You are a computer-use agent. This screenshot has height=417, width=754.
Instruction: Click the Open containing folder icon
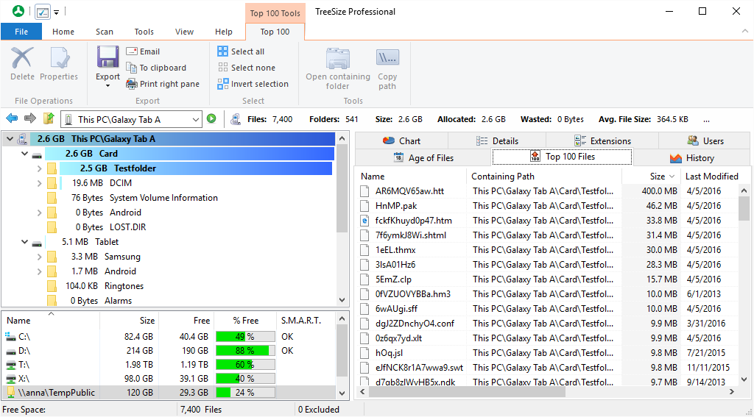point(338,59)
